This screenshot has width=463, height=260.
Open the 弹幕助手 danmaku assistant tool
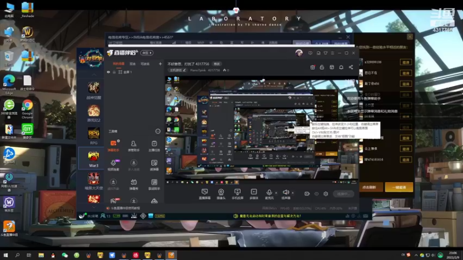pyautogui.click(x=113, y=146)
